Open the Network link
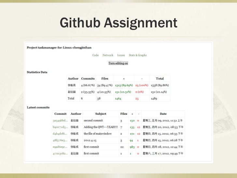The height and width of the screenshot is (178, 237). point(108,55)
